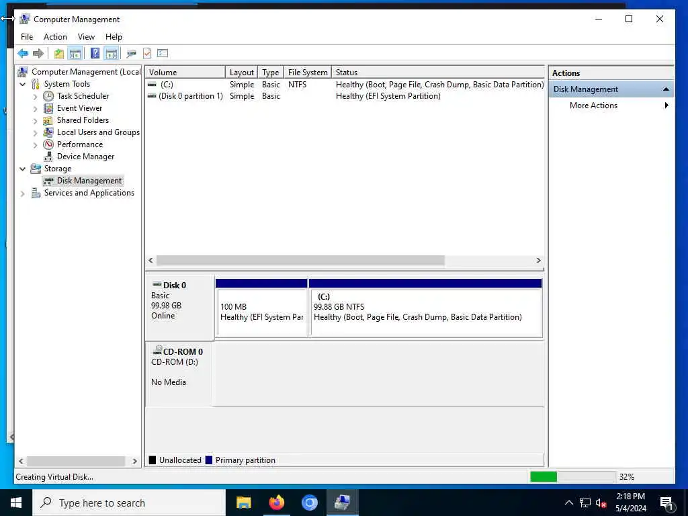Select the 99.88 GB NTFS partition block

(x=425, y=308)
